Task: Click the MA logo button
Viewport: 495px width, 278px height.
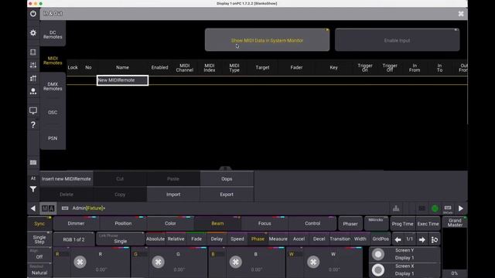Action: 48,208
